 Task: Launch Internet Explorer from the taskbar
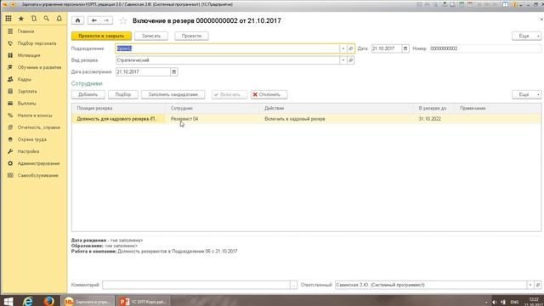click(x=28, y=301)
